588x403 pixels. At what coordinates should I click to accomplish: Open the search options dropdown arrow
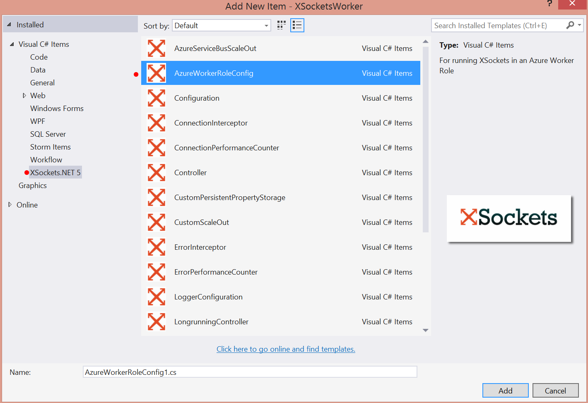[580, 25]
